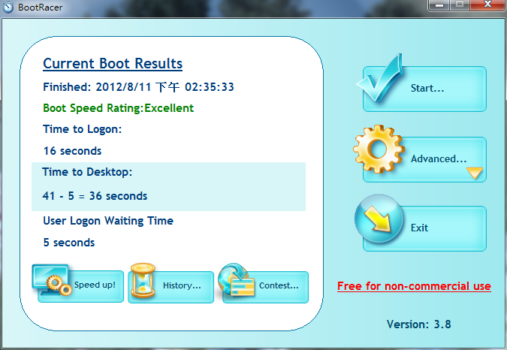Choose the Exit button
This screenshot has height=350, width=507.
pos(424,228)
